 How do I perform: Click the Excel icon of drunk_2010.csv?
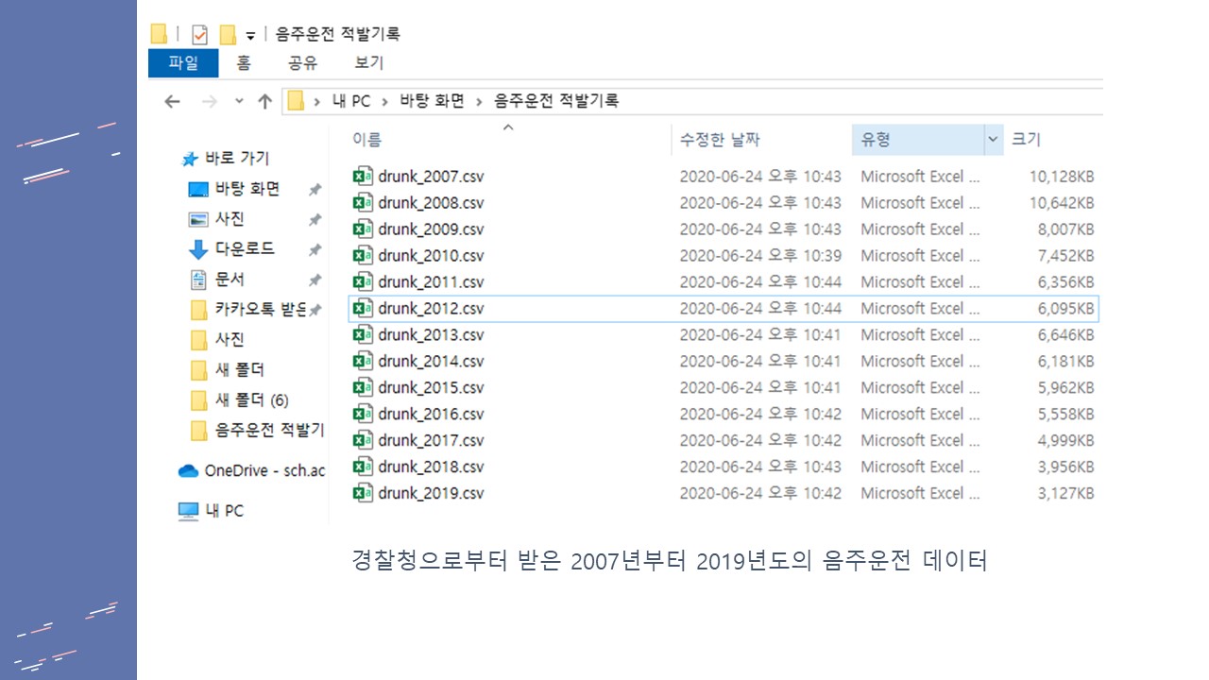pyautogui.click(x=363, y=256)
